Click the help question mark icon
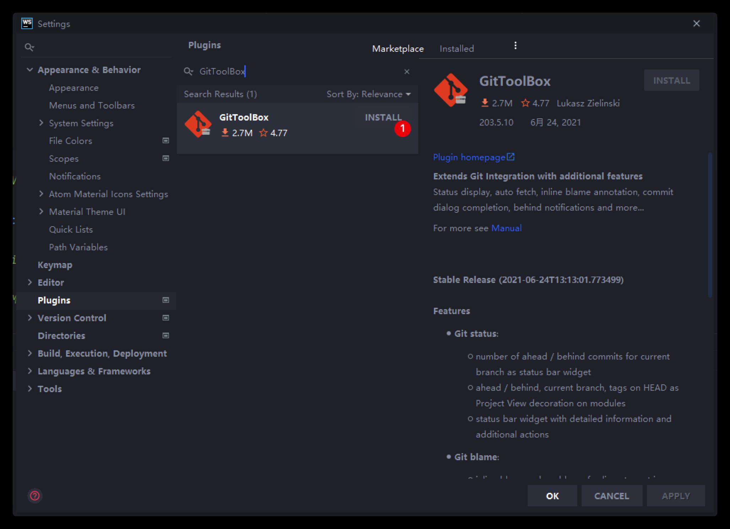The image size is (730, 529). [x=35, y=496]
